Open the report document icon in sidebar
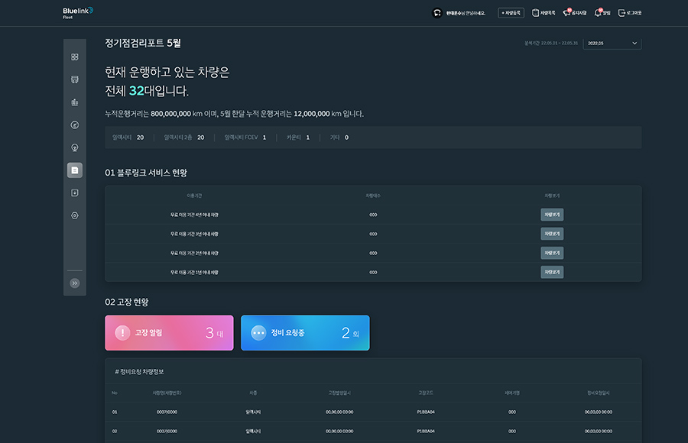This screenshot has width=688, height=443. [x=74, y=170]
